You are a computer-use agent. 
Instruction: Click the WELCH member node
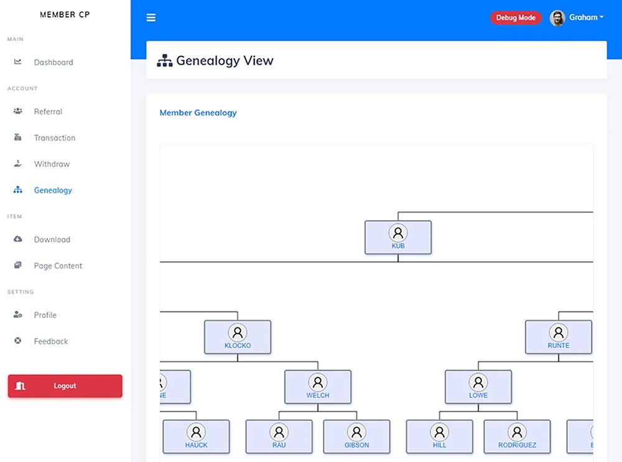pyautogui.click(x=318, y=386)
